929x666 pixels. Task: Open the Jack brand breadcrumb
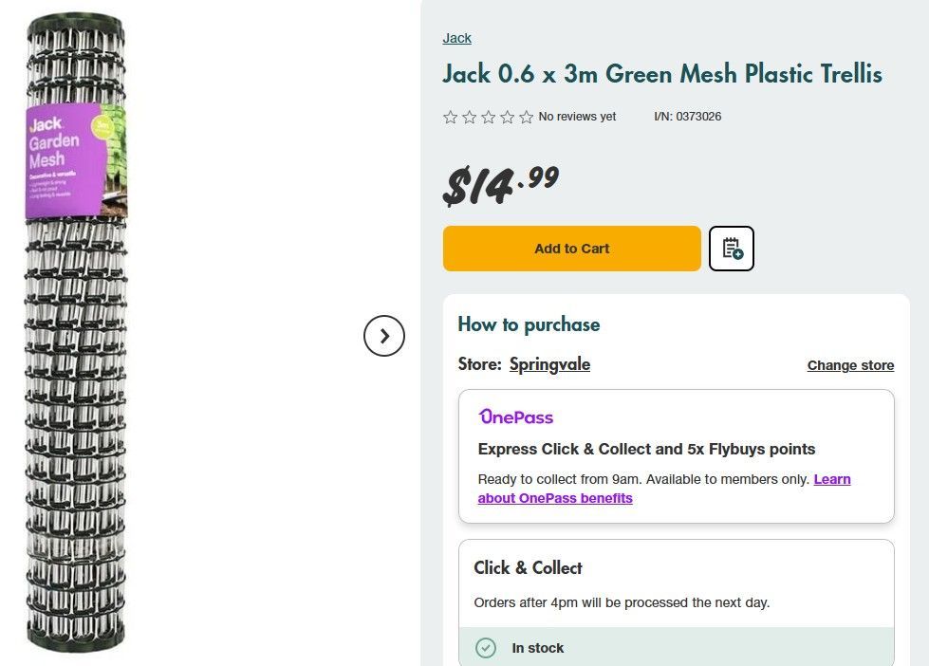tap(456, 38)
